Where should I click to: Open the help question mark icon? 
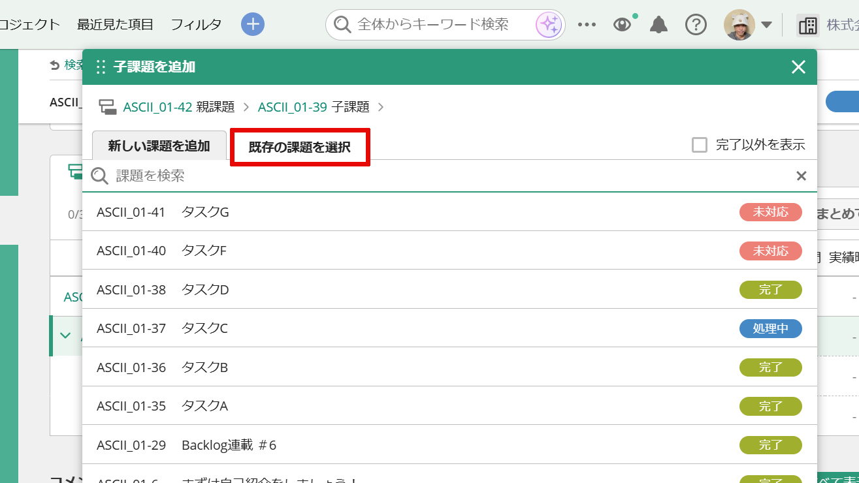(696, 25)
